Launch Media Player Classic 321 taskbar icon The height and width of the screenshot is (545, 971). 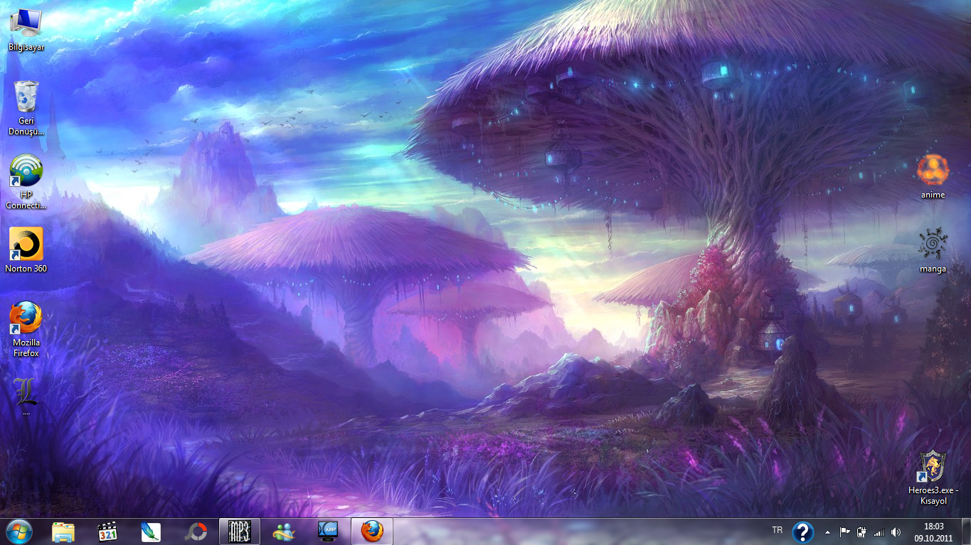[x=107, y=531]
